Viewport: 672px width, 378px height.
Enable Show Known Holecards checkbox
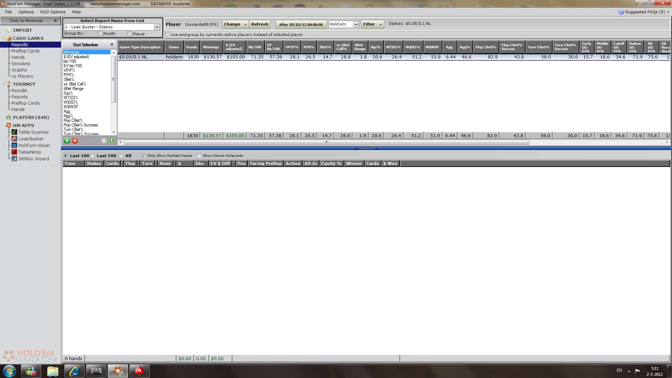[199, 156]
